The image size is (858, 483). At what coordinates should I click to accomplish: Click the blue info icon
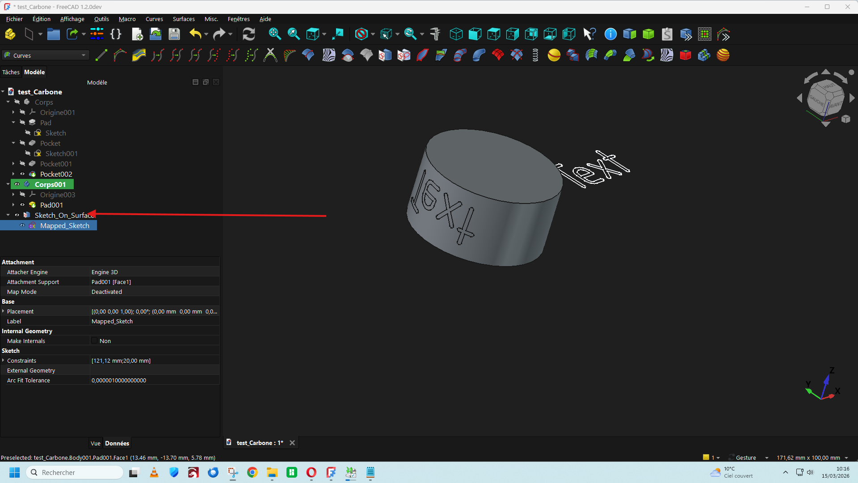[x=610, y=34]
